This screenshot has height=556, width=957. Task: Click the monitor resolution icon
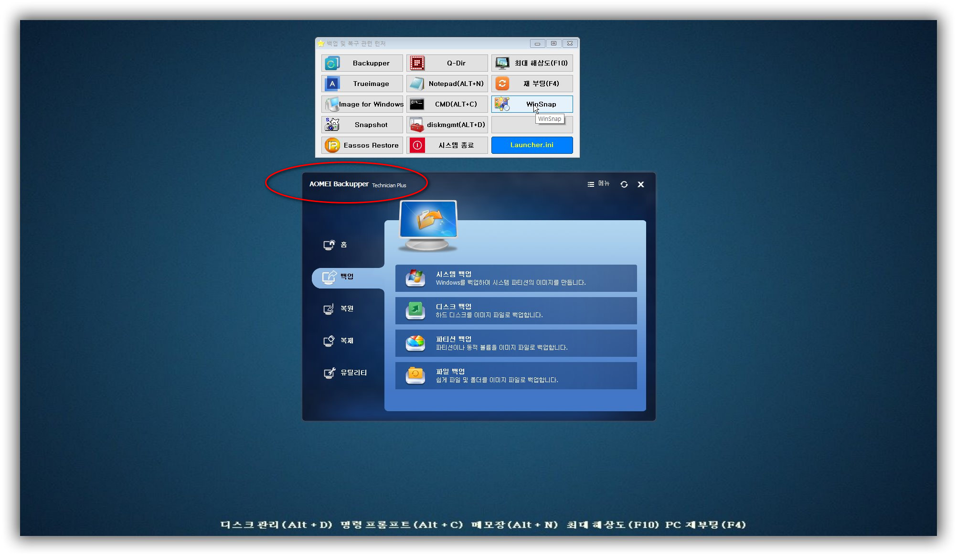pos(502,63)
